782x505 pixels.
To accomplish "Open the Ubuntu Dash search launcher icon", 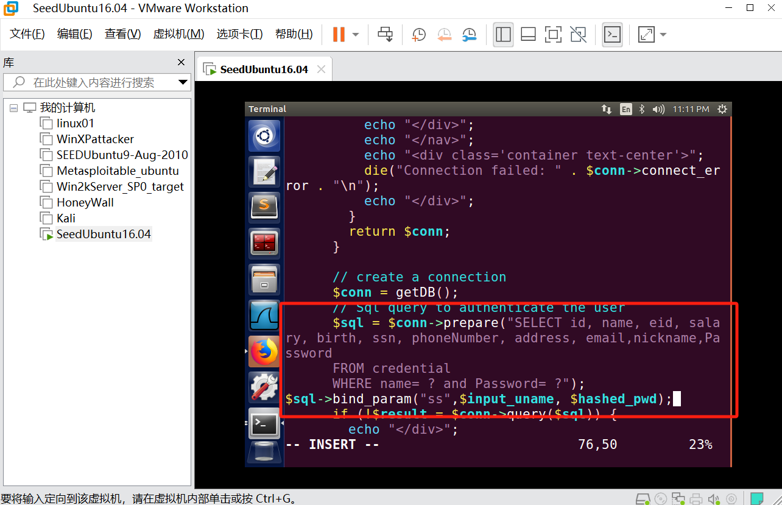I will tap(264, 136).
